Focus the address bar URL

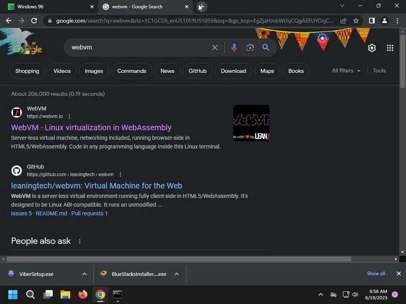194,21
